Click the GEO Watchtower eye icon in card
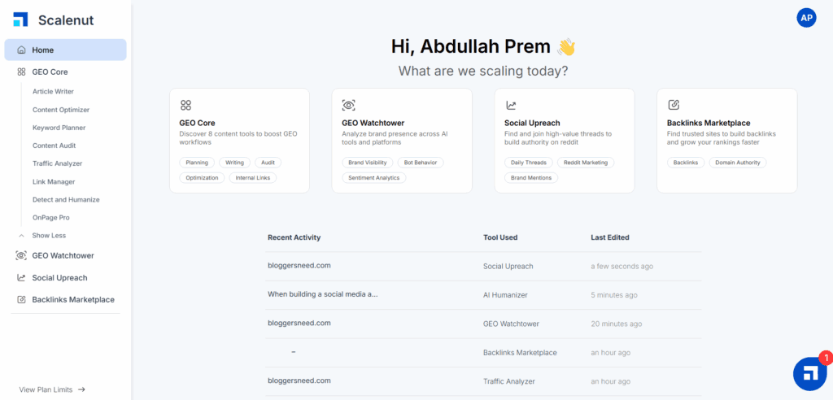Screen dimensions: 833x400 coord(348,105)
